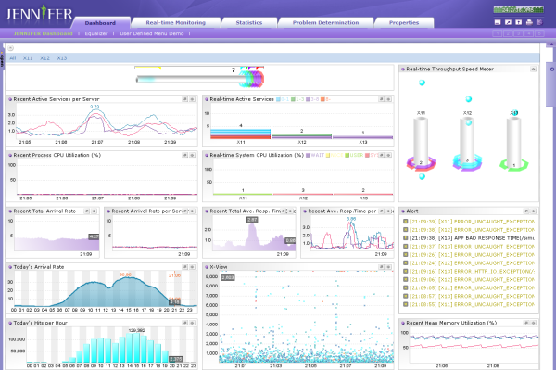Click the up-arrow icon beside the printer icon

tap(518, 22)
